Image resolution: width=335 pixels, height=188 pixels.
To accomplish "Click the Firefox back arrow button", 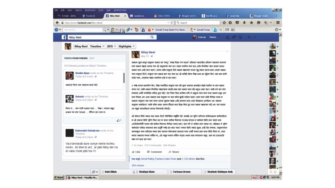I will [57, 23].
